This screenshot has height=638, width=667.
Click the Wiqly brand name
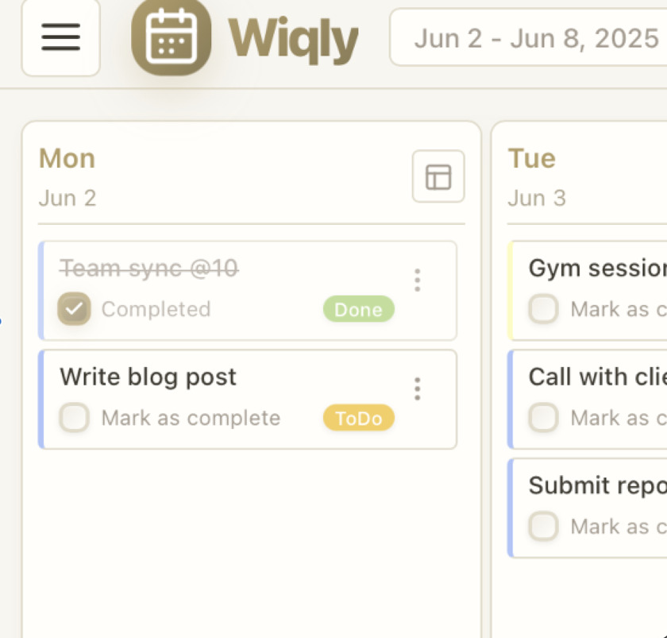(x=293, y=37)
